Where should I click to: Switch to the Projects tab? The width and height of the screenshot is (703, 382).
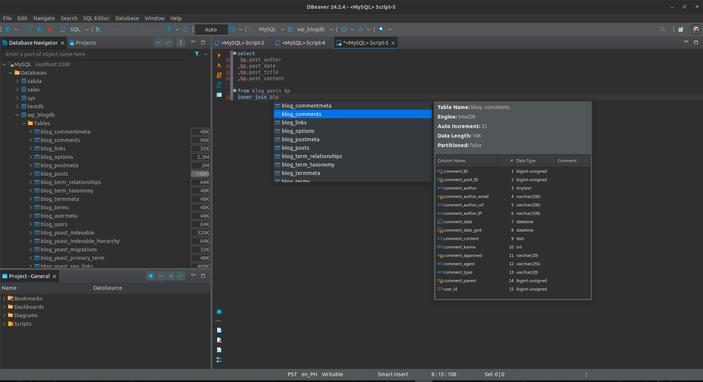pyautogui.click(x=82, y=42)
